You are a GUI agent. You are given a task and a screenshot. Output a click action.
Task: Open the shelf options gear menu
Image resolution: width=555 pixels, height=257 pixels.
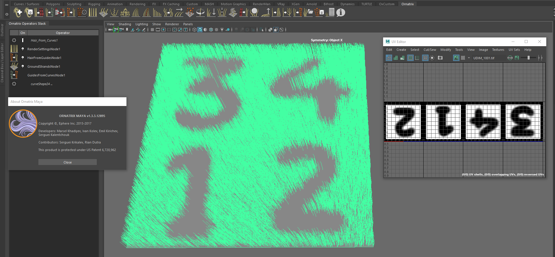(x=7, y=14)
